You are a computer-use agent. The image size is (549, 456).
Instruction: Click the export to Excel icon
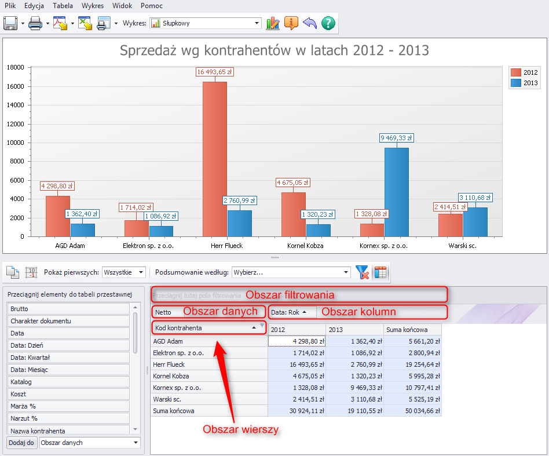tap(85, 23)
